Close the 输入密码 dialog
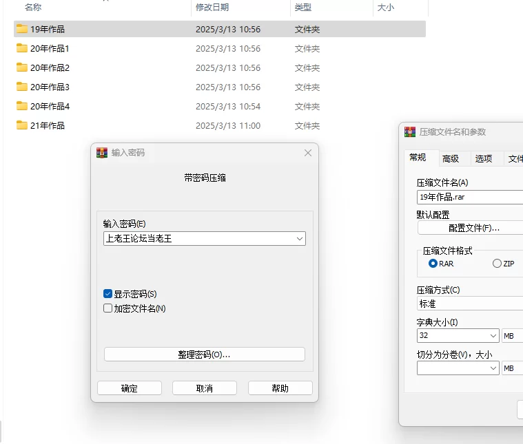The image size is (523, 444). [x=308, y=153]
